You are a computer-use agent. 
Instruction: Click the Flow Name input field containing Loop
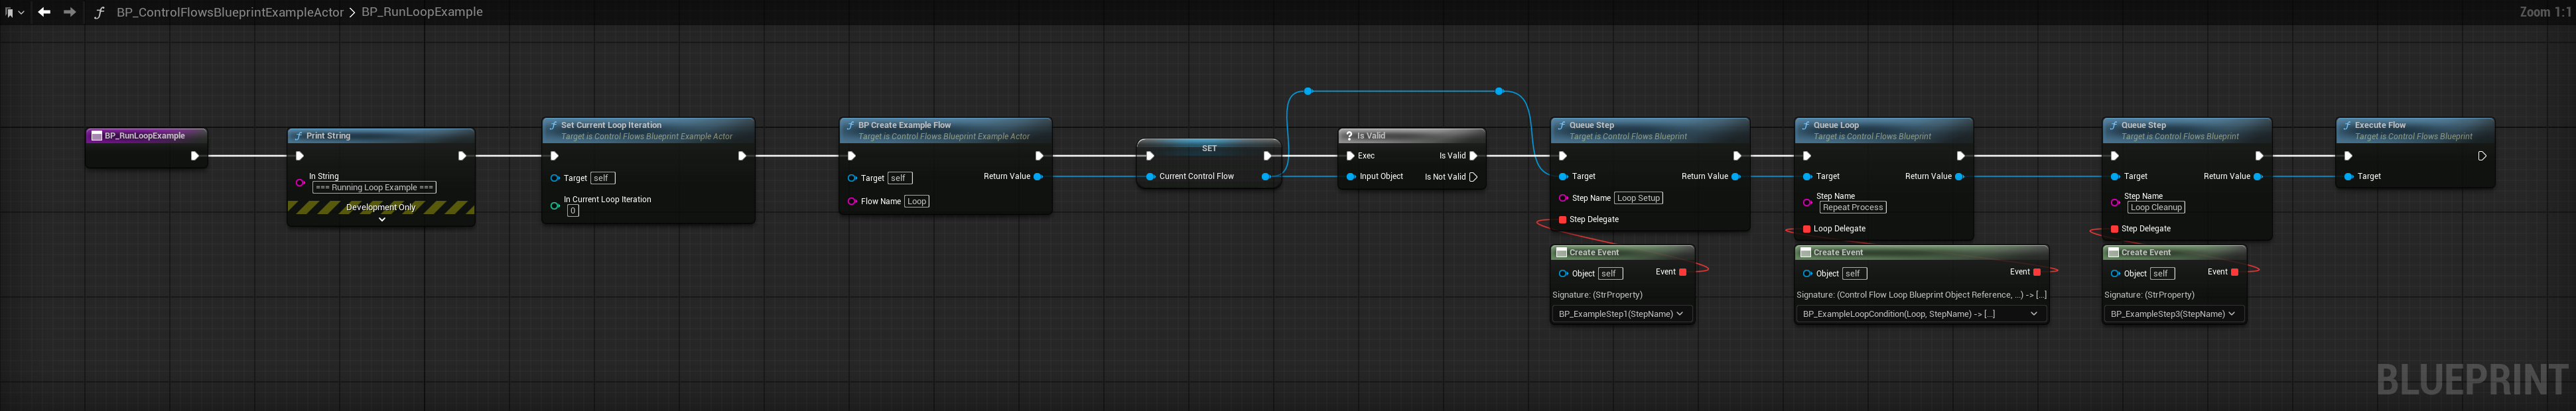tap(916, 201)
